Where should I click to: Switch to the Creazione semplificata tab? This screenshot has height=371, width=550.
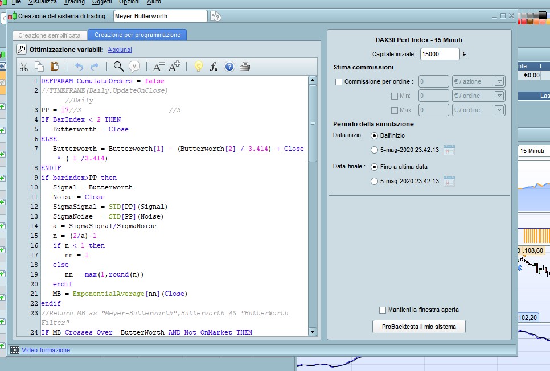tap(50, 35)
